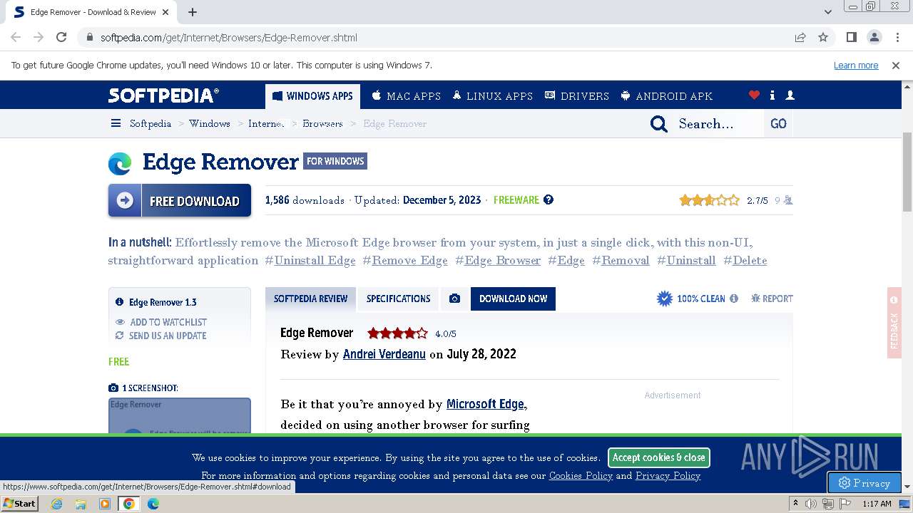Open a new browser tab

click(x=193, y=12)
